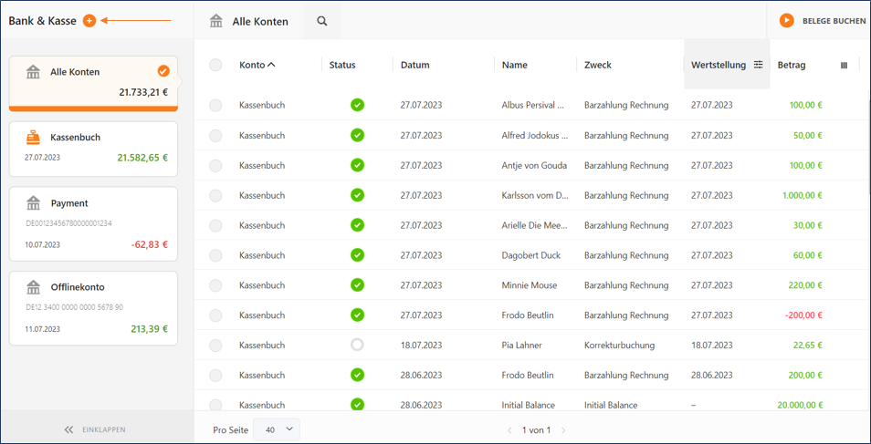The image size is (871, 444).
Task: Click green status check for Antje von Gouda
Action: [357, 165]
